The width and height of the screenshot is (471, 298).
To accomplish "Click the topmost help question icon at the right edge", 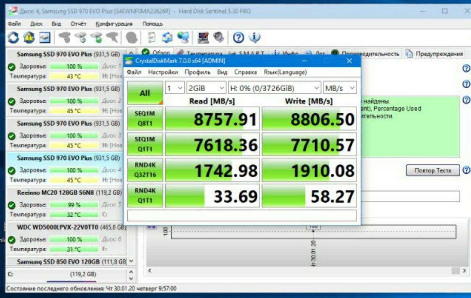I will tap(467, 68).
